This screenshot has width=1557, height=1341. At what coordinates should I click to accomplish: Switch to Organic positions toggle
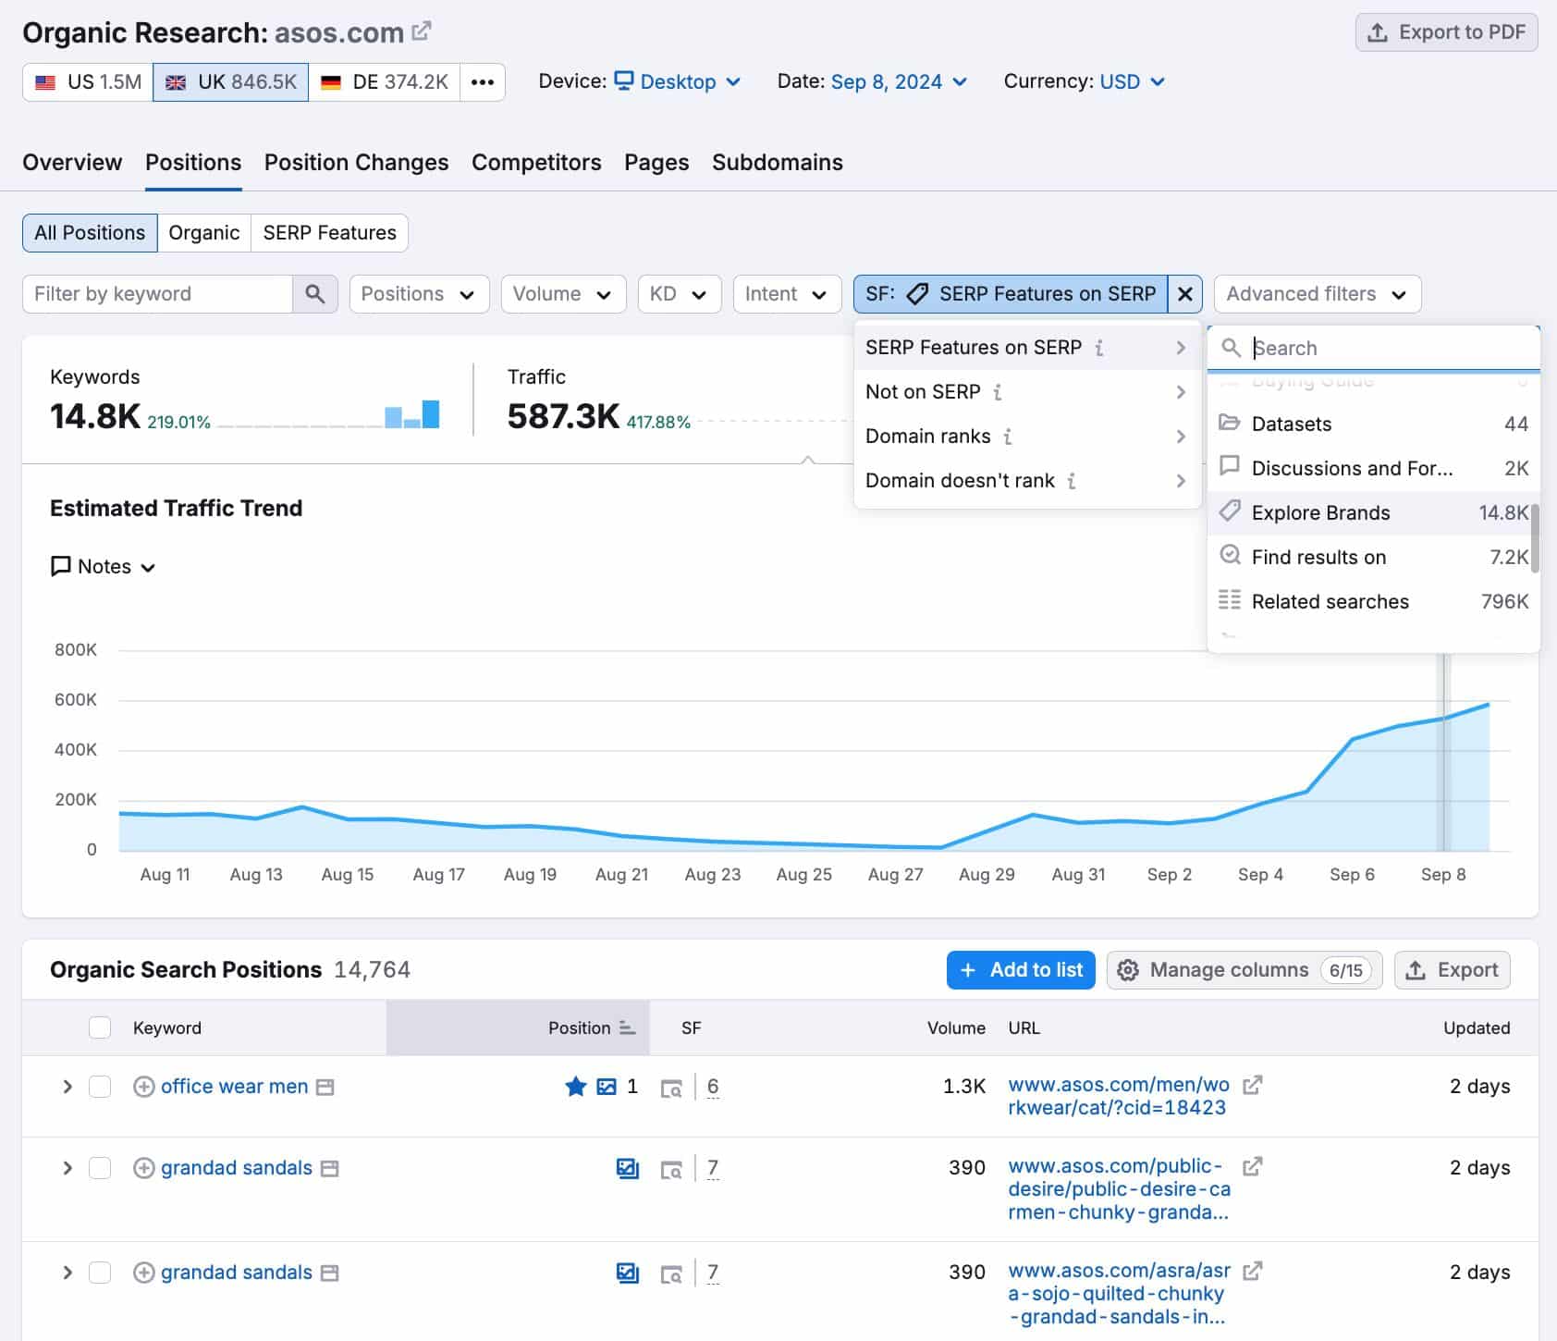pos(204,233)
